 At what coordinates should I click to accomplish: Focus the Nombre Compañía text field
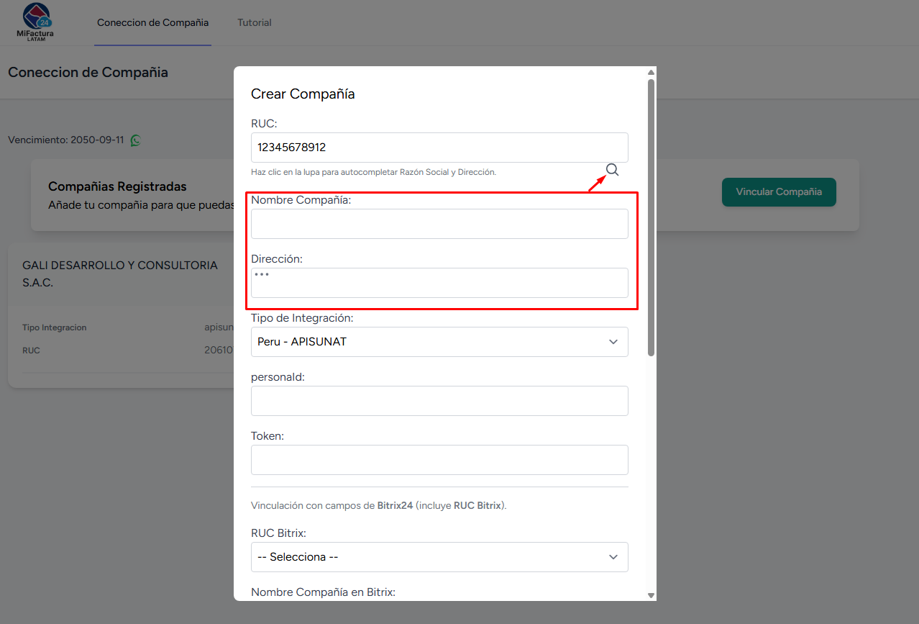(x=439, y=224)
